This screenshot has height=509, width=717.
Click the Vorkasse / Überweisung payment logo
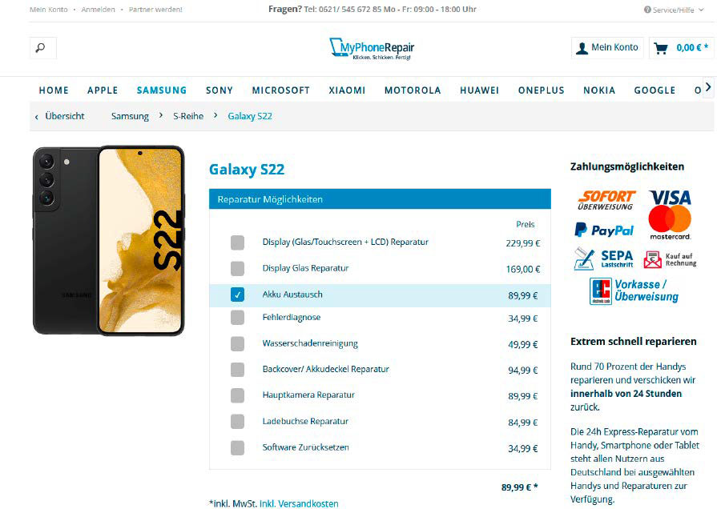click(x=634, y=291)
